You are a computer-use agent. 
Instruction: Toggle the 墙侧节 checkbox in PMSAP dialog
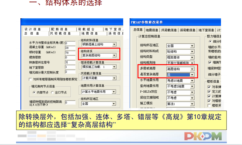coord(210,62)
